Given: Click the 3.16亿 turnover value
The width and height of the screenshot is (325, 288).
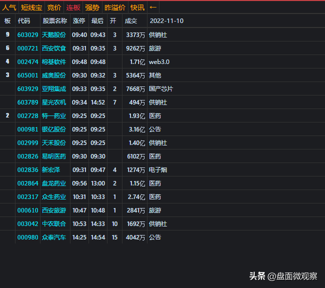Looking at the screenshot, I should pos(137,129).
